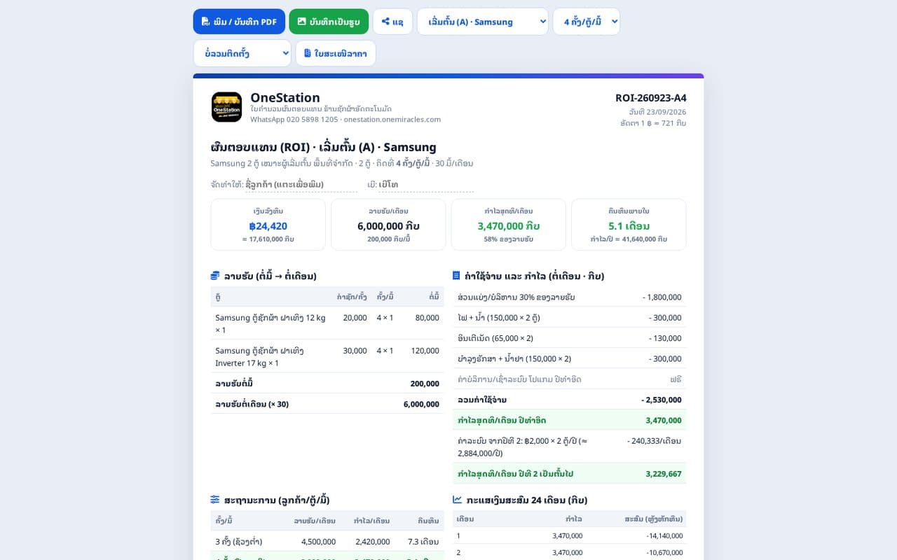Viewport: 897px width, 560px height.
Task: Click the Samsung Inverter 17 kg row name
Action: click(x=259, y=356)
